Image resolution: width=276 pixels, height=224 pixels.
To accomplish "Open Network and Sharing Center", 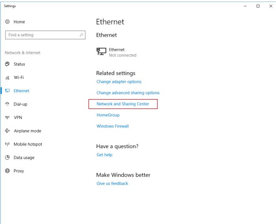I will 123,104.
